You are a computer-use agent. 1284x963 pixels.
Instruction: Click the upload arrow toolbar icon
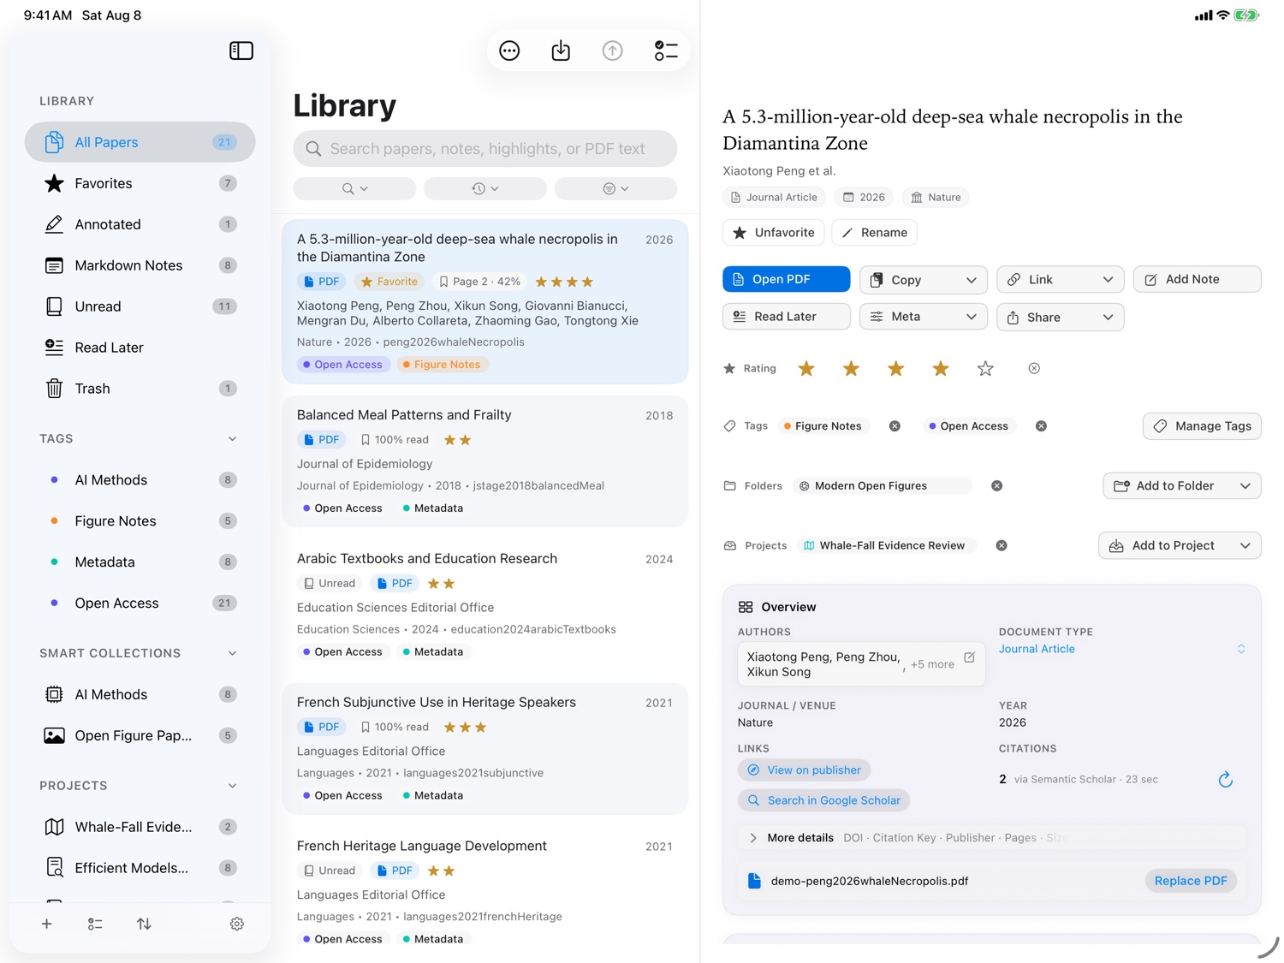pos(612,51)
